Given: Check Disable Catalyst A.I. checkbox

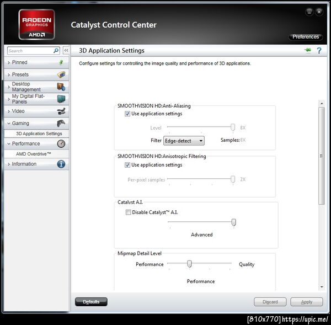Looking at the screenshot, I should [x=128, y=212].
